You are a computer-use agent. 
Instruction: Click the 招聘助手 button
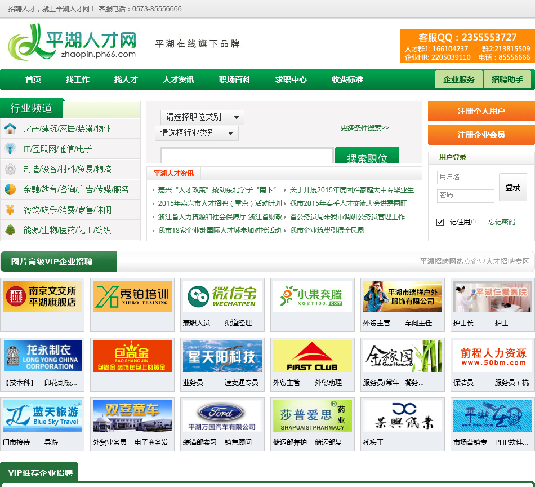click(x=507, y=79)
